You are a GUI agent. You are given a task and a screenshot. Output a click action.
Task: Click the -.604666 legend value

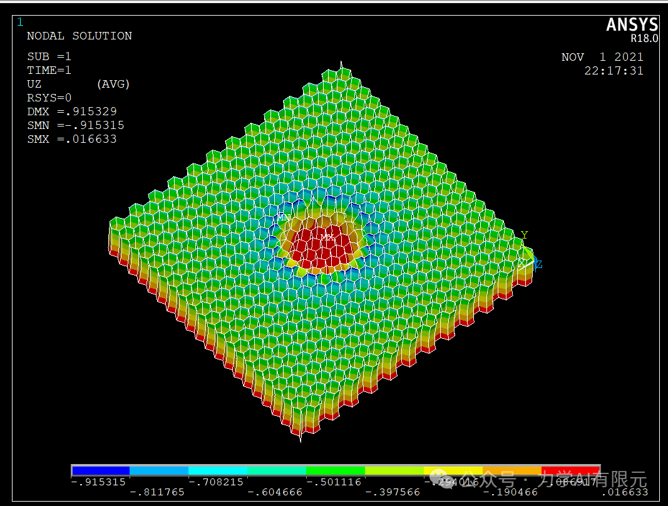(275, 492)
